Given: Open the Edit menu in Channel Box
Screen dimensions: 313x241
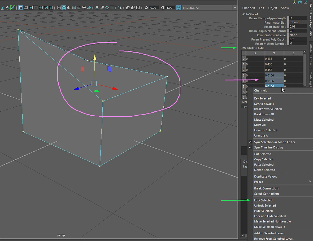Looking at the screenshot, I should point(262,8).
